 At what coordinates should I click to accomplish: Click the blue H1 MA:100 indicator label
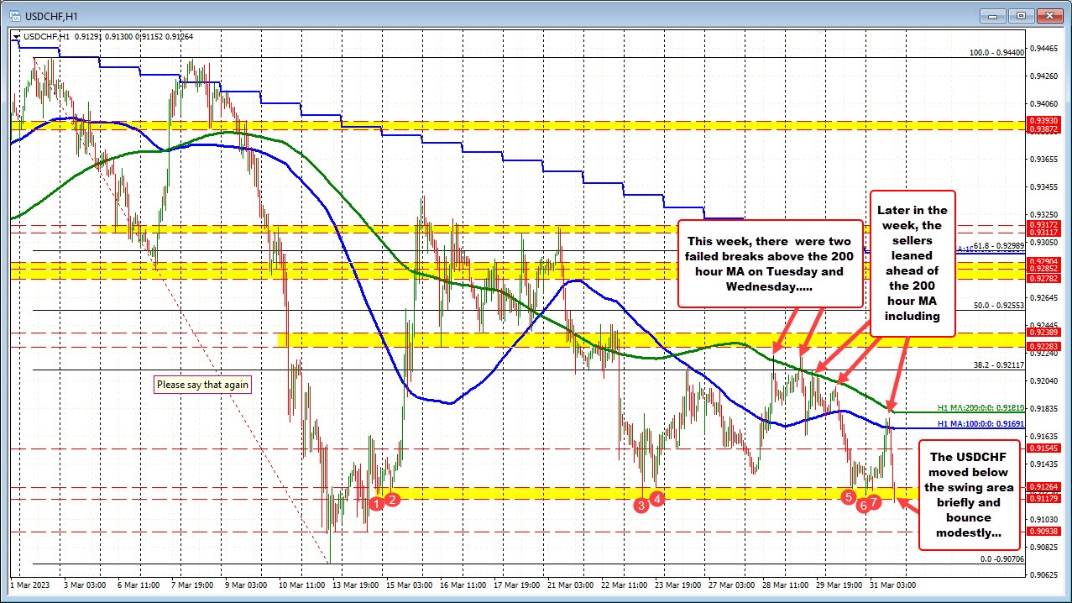[x=980, y=425]
